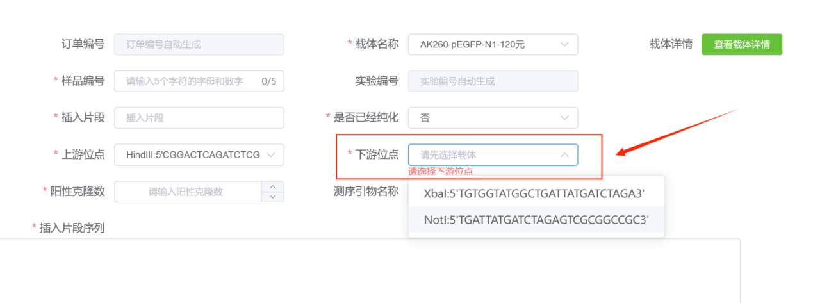Open the 上游位点 HindIII dropdown
The height and width of the screenshot is (303, 813).
[199, 154]
